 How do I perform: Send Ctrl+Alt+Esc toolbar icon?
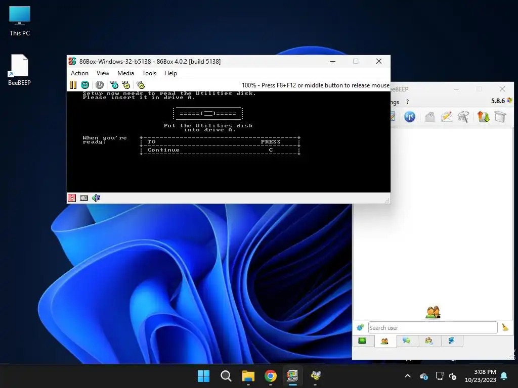[126, 85]
